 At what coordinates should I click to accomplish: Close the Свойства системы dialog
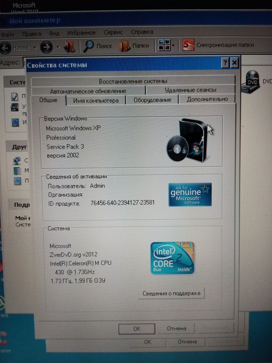234,63
